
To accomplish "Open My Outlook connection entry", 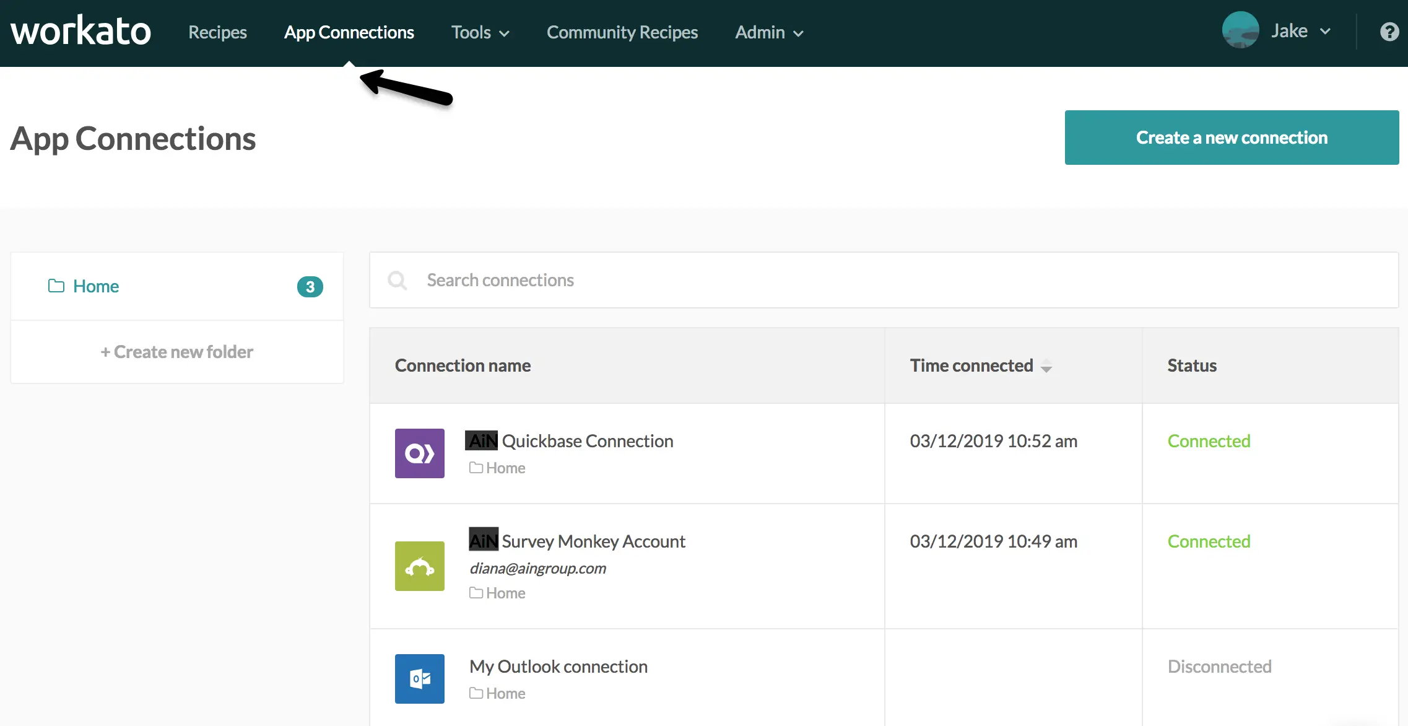I will pos(558,667).
